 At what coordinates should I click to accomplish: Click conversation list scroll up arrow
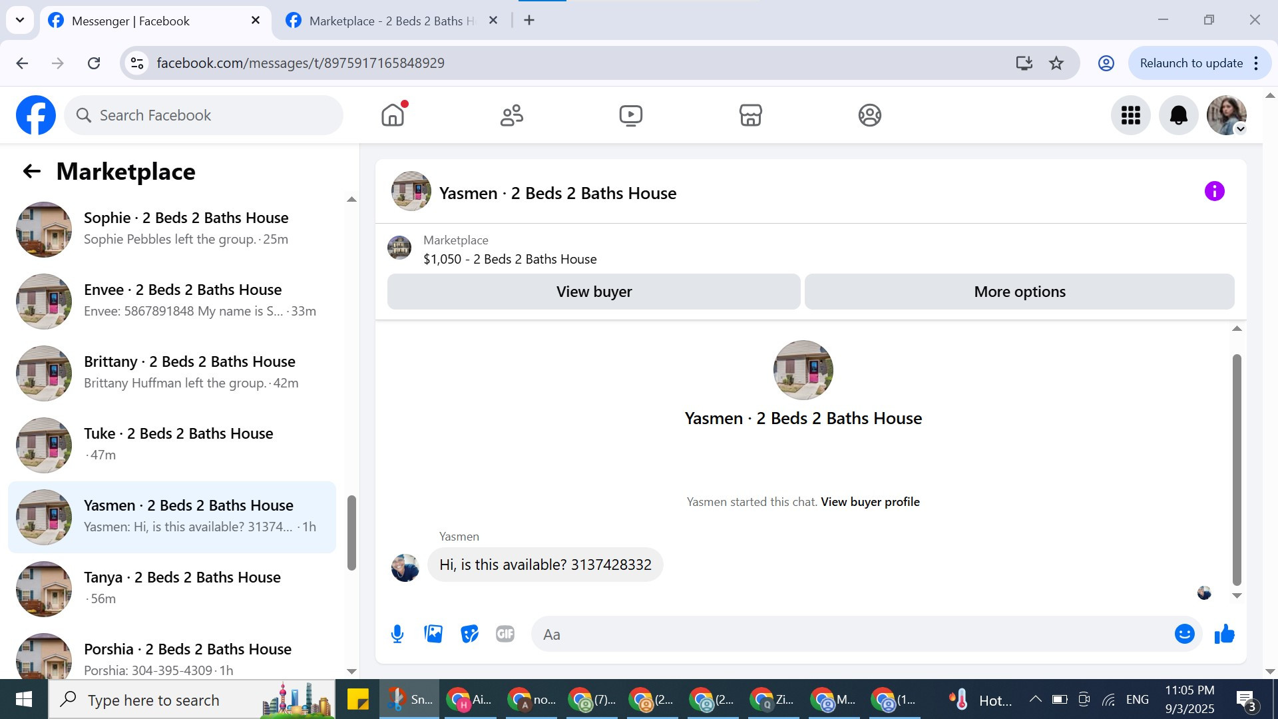click(x=351, y=200)
